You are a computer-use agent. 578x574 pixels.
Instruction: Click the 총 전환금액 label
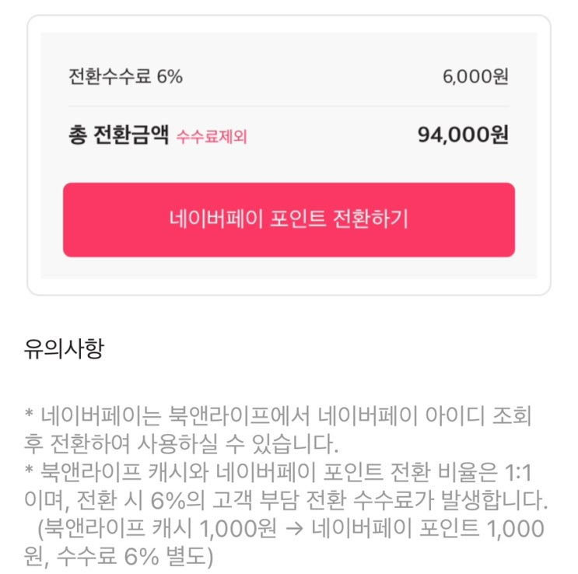118,136
